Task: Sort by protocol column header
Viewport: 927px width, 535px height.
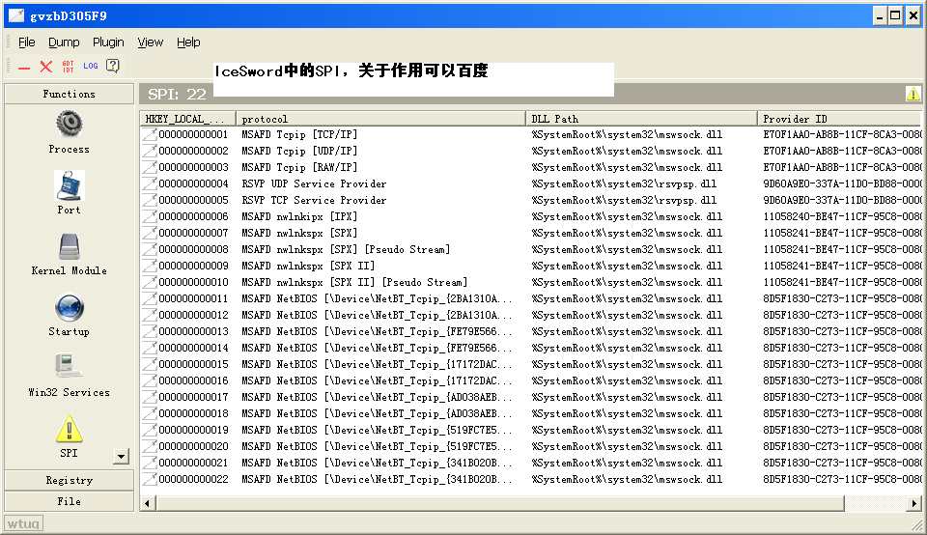Action: [380, 119]
